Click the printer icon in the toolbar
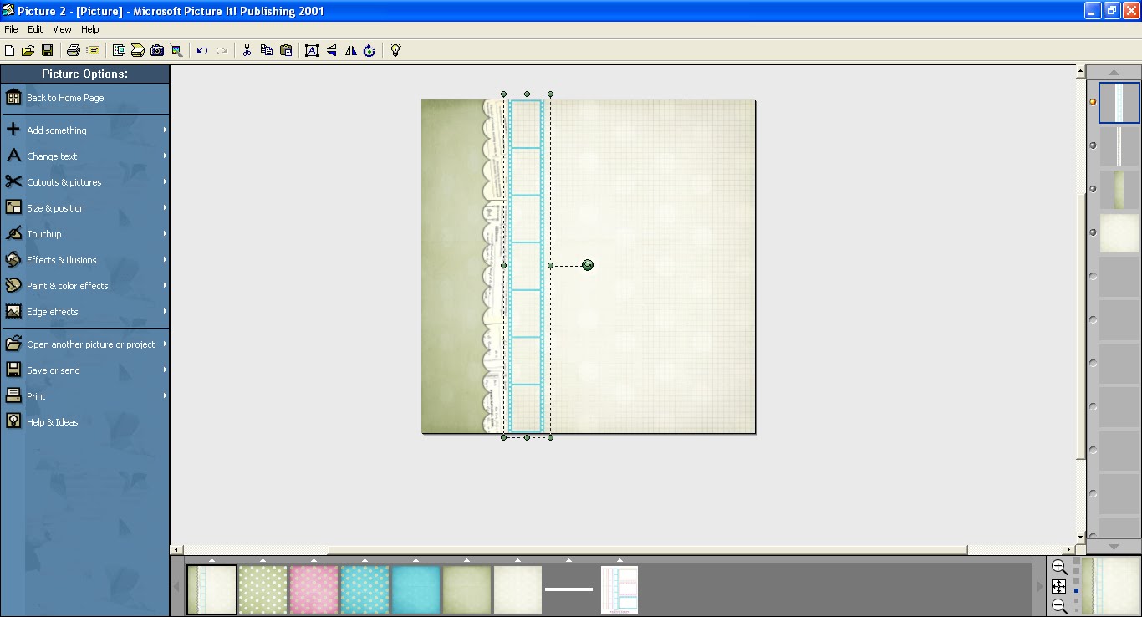 pyautogui.click(x=74, y=50)
